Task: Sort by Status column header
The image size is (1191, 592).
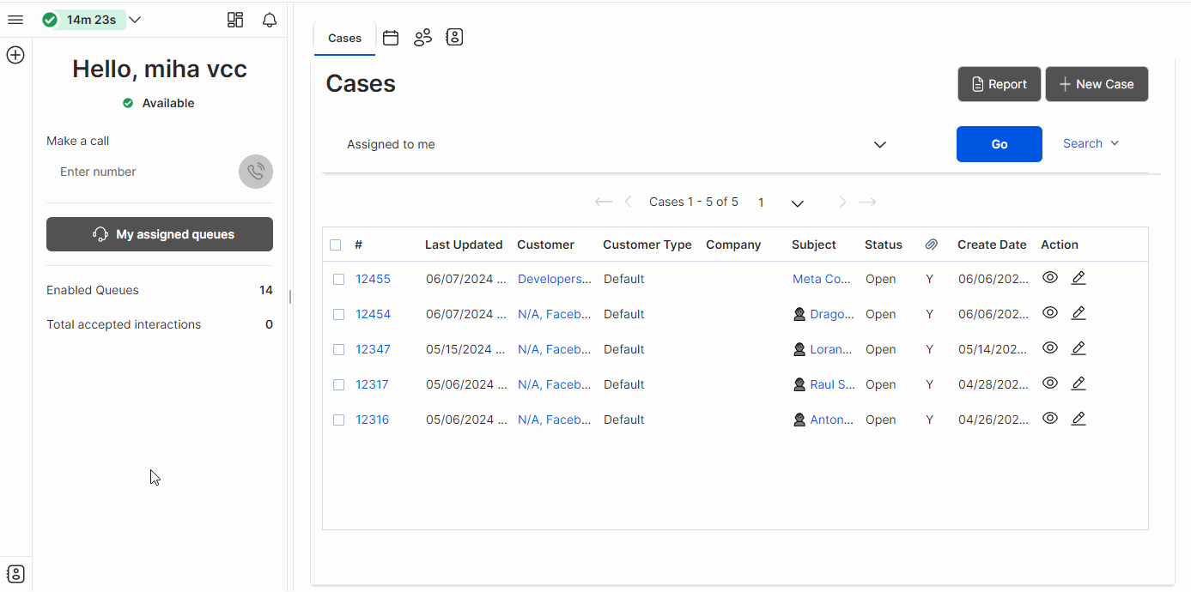Action: point(884,245)
